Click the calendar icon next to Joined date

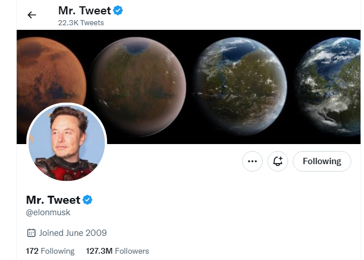coord(31,232)
